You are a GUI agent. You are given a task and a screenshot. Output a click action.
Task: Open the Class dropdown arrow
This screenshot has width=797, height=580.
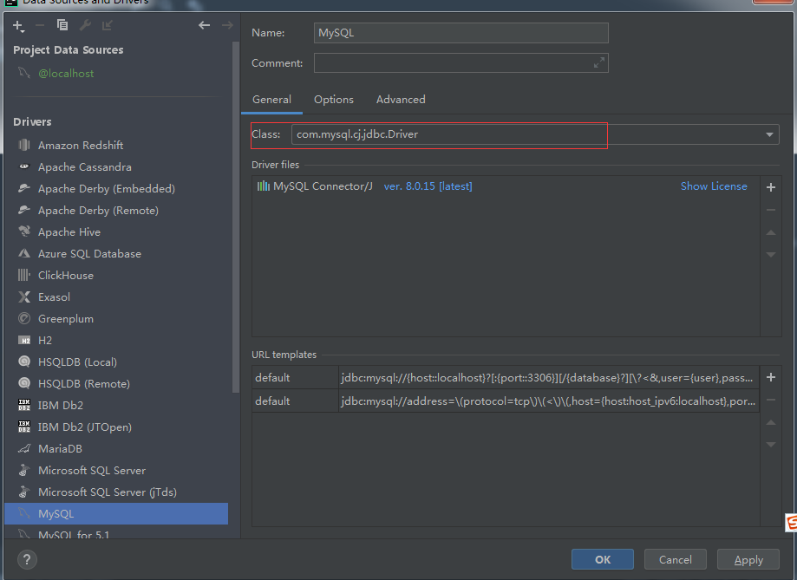click(x=769, y=134)
